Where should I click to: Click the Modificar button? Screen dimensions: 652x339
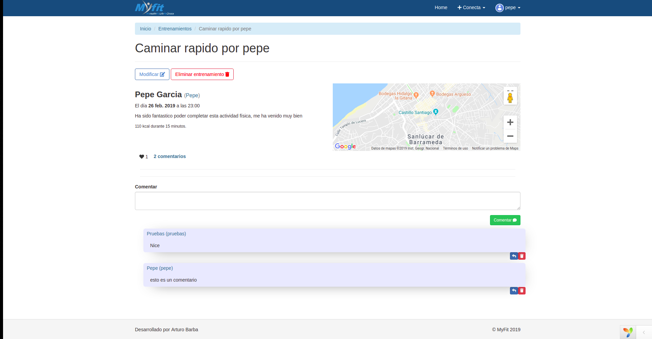click(152, 74)
